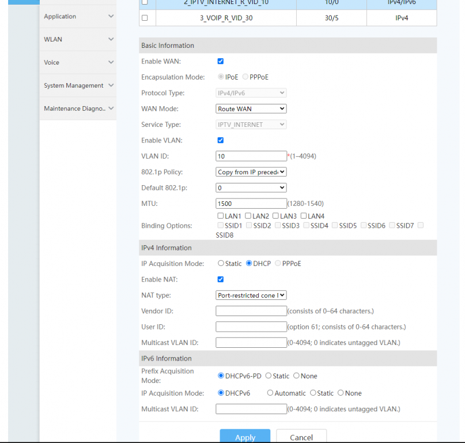Select Automatic IPv6 IP acquisition mode

point(270,393)
